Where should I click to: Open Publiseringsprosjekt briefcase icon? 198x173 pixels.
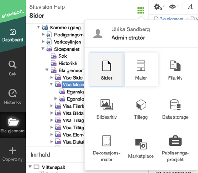(175, 141)
